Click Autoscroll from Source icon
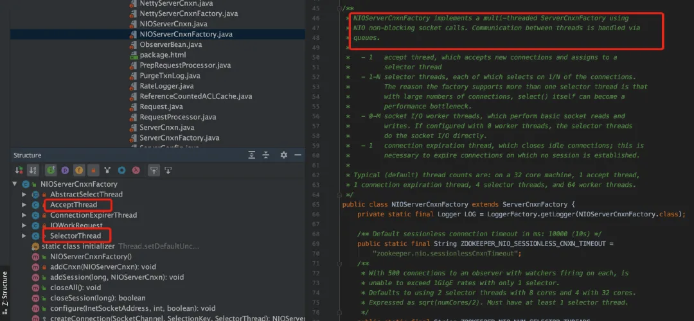The height and width of the screenshot is (321, 694). [x=168, y=169]
